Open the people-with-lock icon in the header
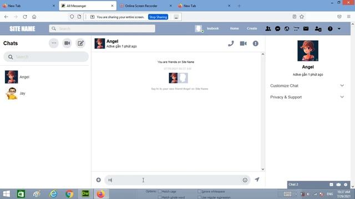Image resolution: width=355 pixels, height=199 pixels. 318,29
